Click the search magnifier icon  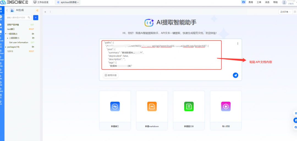[29, 18]
